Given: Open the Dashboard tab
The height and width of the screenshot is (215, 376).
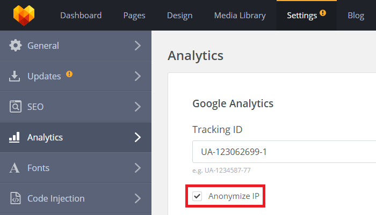Looking at the screenshot, I should click(81, 16).
